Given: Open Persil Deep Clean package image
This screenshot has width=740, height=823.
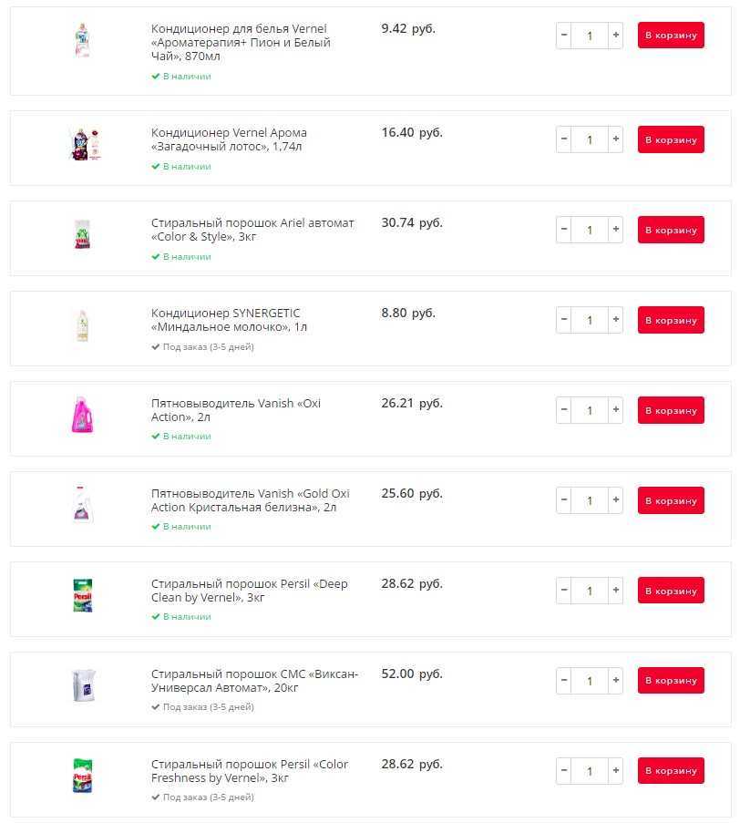Looking at the screenshot, I should tap(82, 595).
